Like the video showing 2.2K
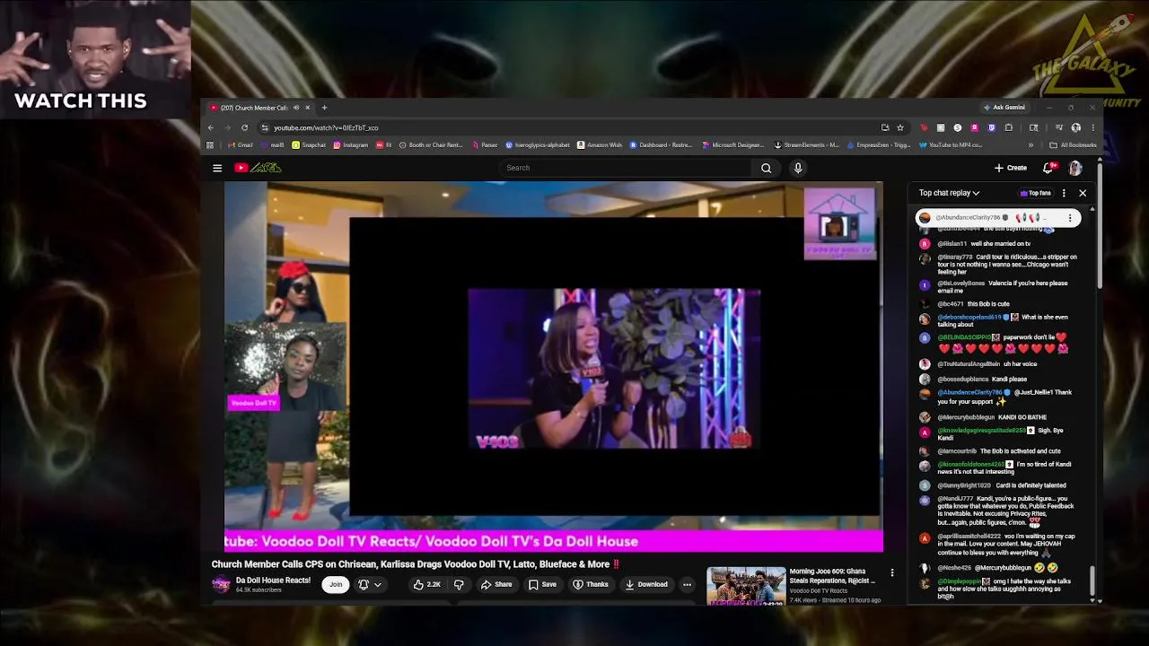Screen dimensions: 1149x646 [x=426, y=585]
